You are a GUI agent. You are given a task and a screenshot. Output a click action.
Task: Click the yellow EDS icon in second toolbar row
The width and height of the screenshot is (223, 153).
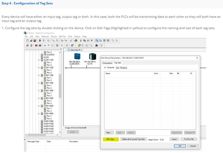pos(79,45)
